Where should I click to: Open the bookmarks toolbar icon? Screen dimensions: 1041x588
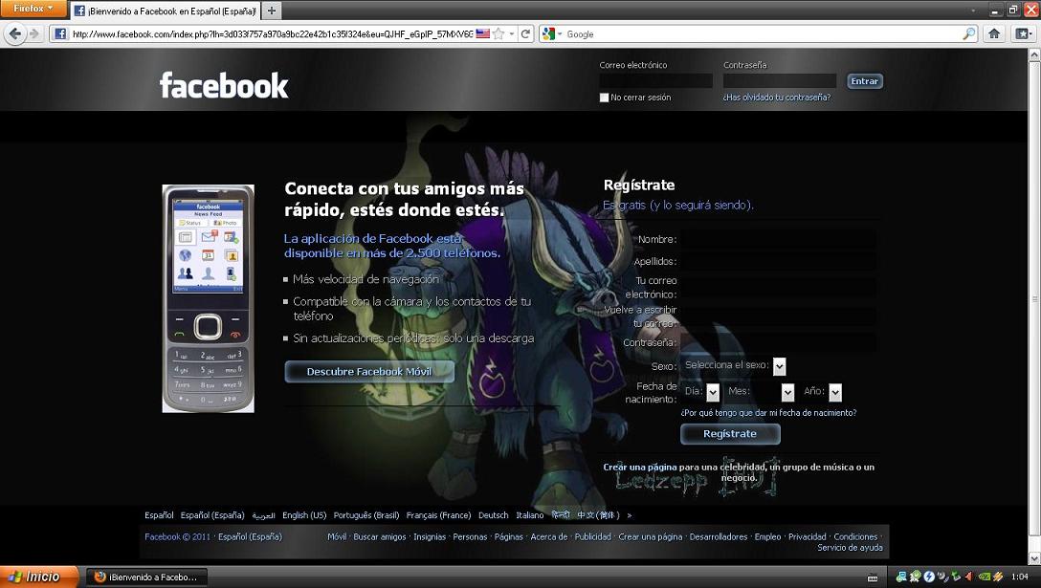click(1023, 33)
